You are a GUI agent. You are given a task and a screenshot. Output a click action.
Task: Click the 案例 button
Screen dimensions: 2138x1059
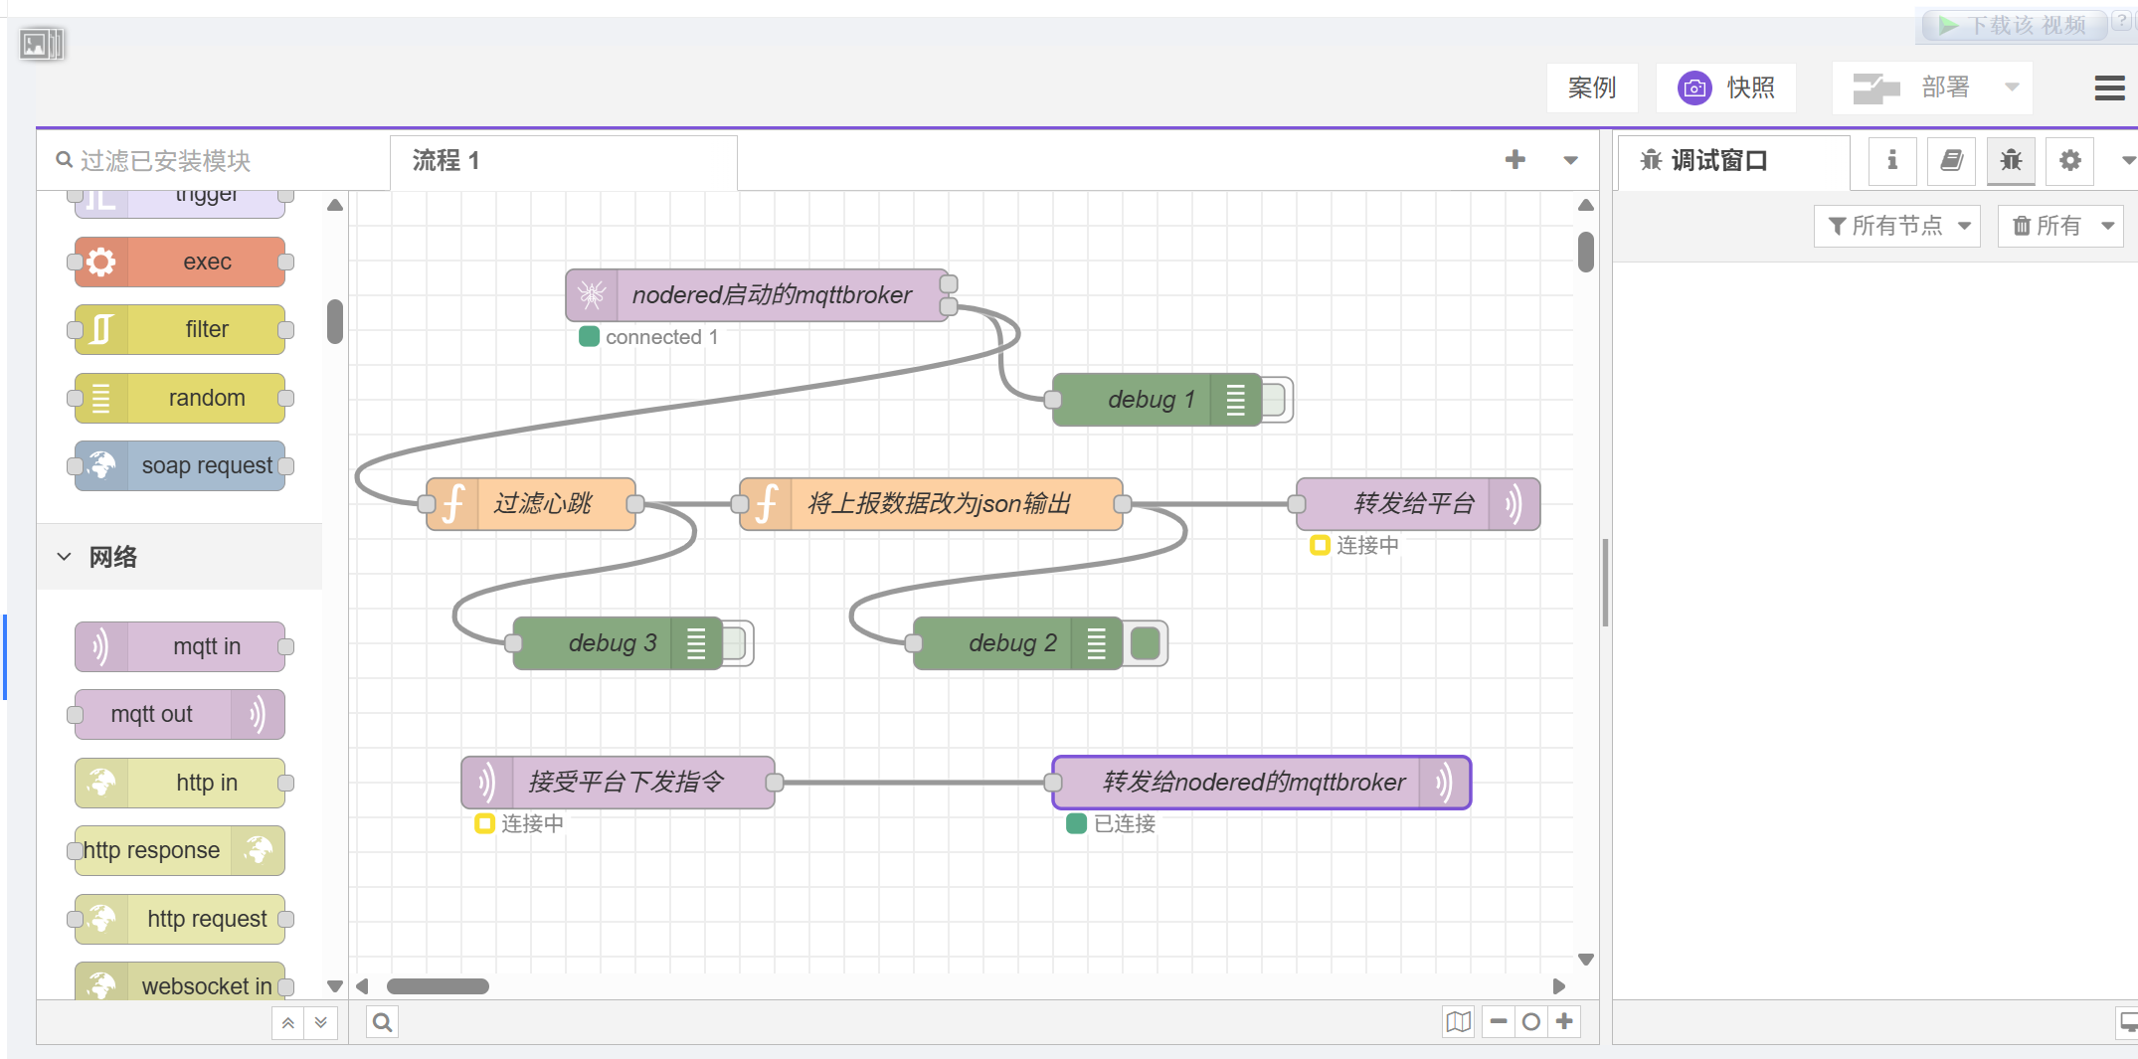pos(1591,88)
